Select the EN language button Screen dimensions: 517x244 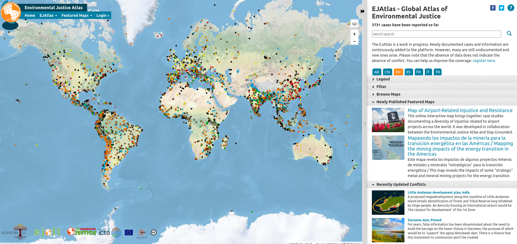click(398, 72)
